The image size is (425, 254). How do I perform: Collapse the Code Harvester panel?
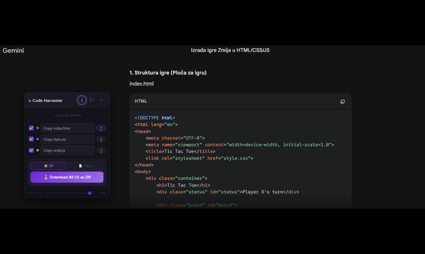point(102,100)
